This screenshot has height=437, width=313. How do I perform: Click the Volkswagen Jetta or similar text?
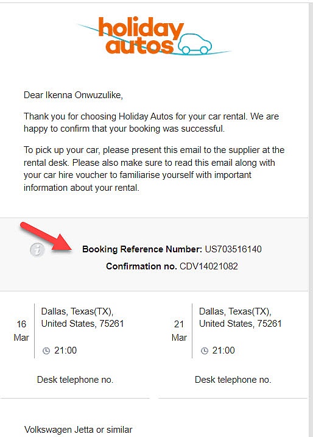(78, 430)
